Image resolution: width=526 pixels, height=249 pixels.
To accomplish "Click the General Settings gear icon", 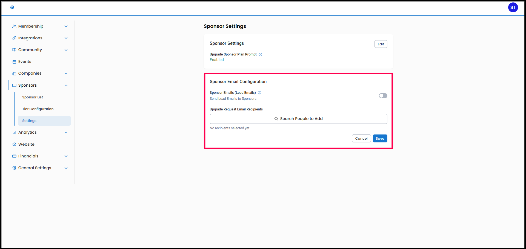I will tap(14, 168).
